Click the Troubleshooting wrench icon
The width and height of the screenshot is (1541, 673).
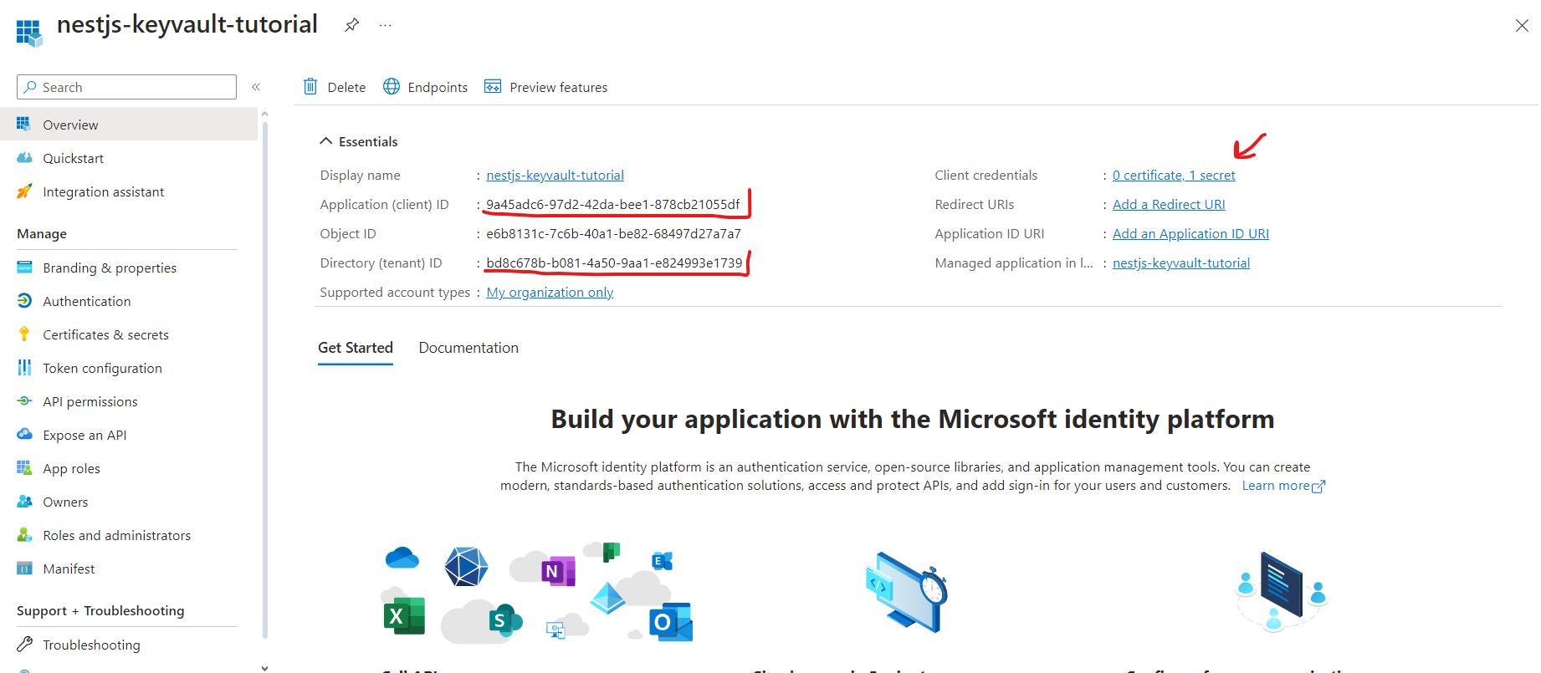24,645
